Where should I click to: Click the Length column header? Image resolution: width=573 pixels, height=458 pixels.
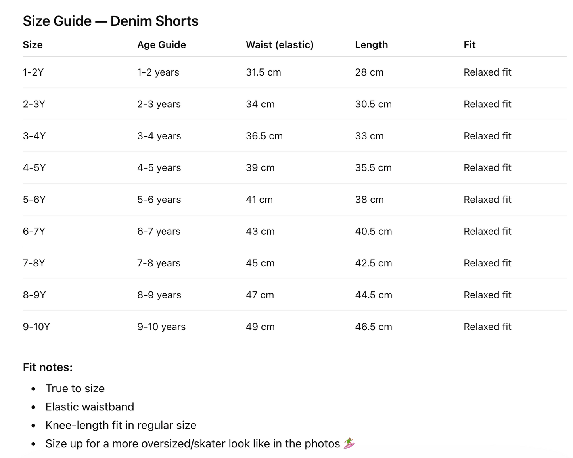[x=372, y=45]
